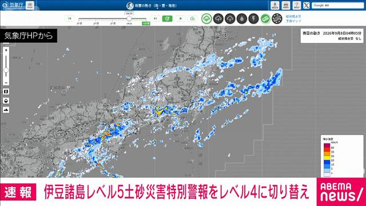366x206 pixels.
Task: Open the X social media icon
Action: pos(307,5)
